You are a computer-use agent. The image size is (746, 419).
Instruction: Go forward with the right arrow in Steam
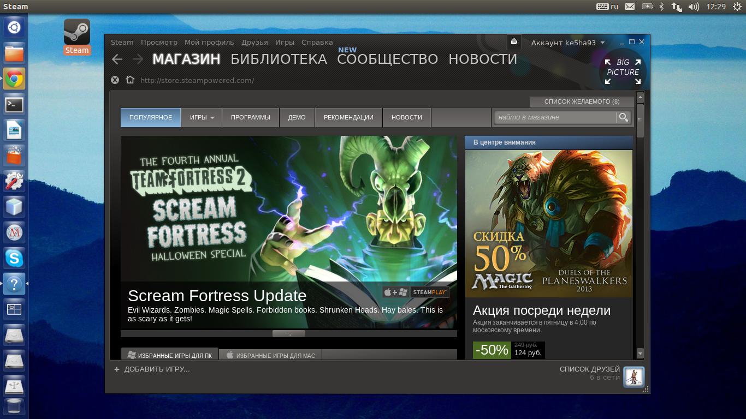[138, 59]
